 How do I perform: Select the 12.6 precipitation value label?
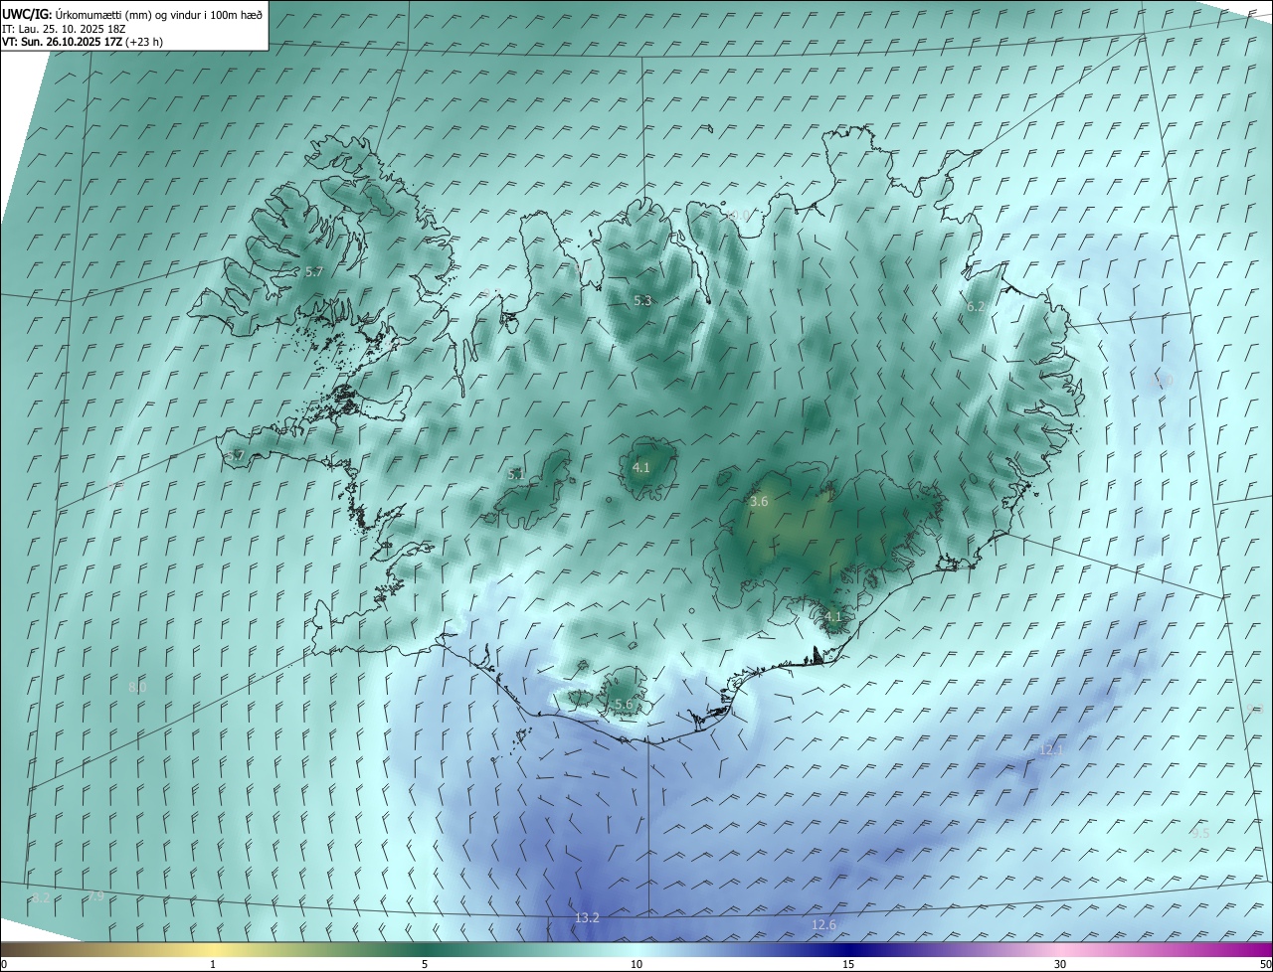point(823,925)
